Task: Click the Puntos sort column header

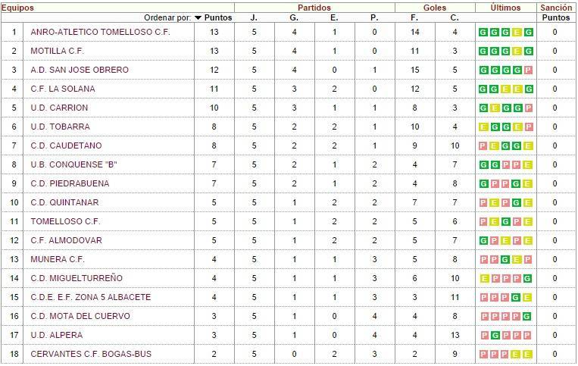Action: click(x=219, y=17)
